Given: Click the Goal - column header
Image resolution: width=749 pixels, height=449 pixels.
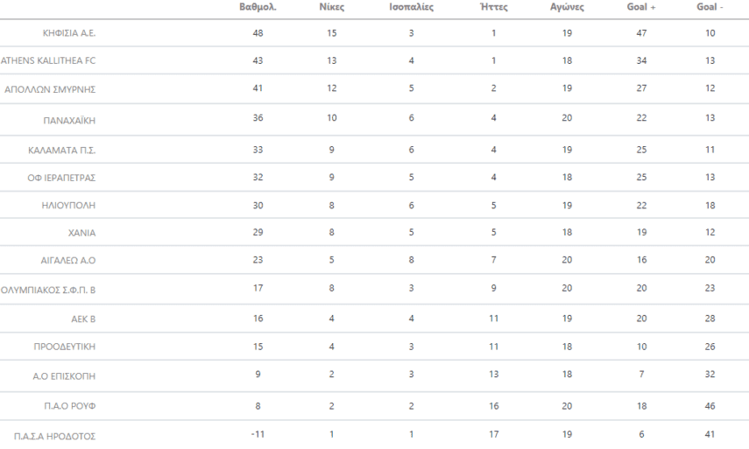Looking at the screenshot, I should (709, 7).
